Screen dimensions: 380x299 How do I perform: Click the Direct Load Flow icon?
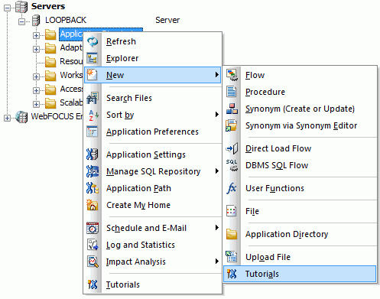point(232,148)
